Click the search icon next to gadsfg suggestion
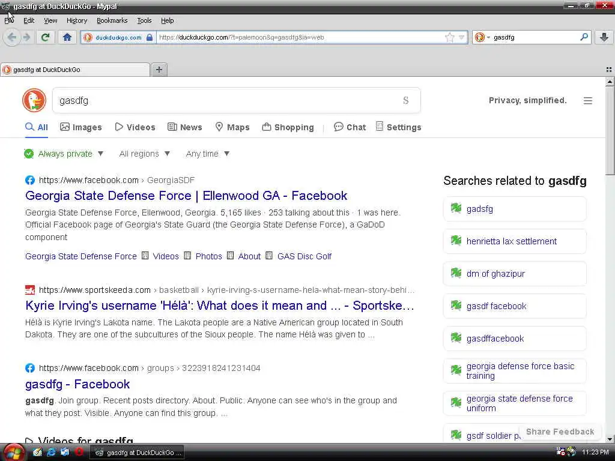Image resolution: width=615 pixels, height=461 pixels. (456, 208)
